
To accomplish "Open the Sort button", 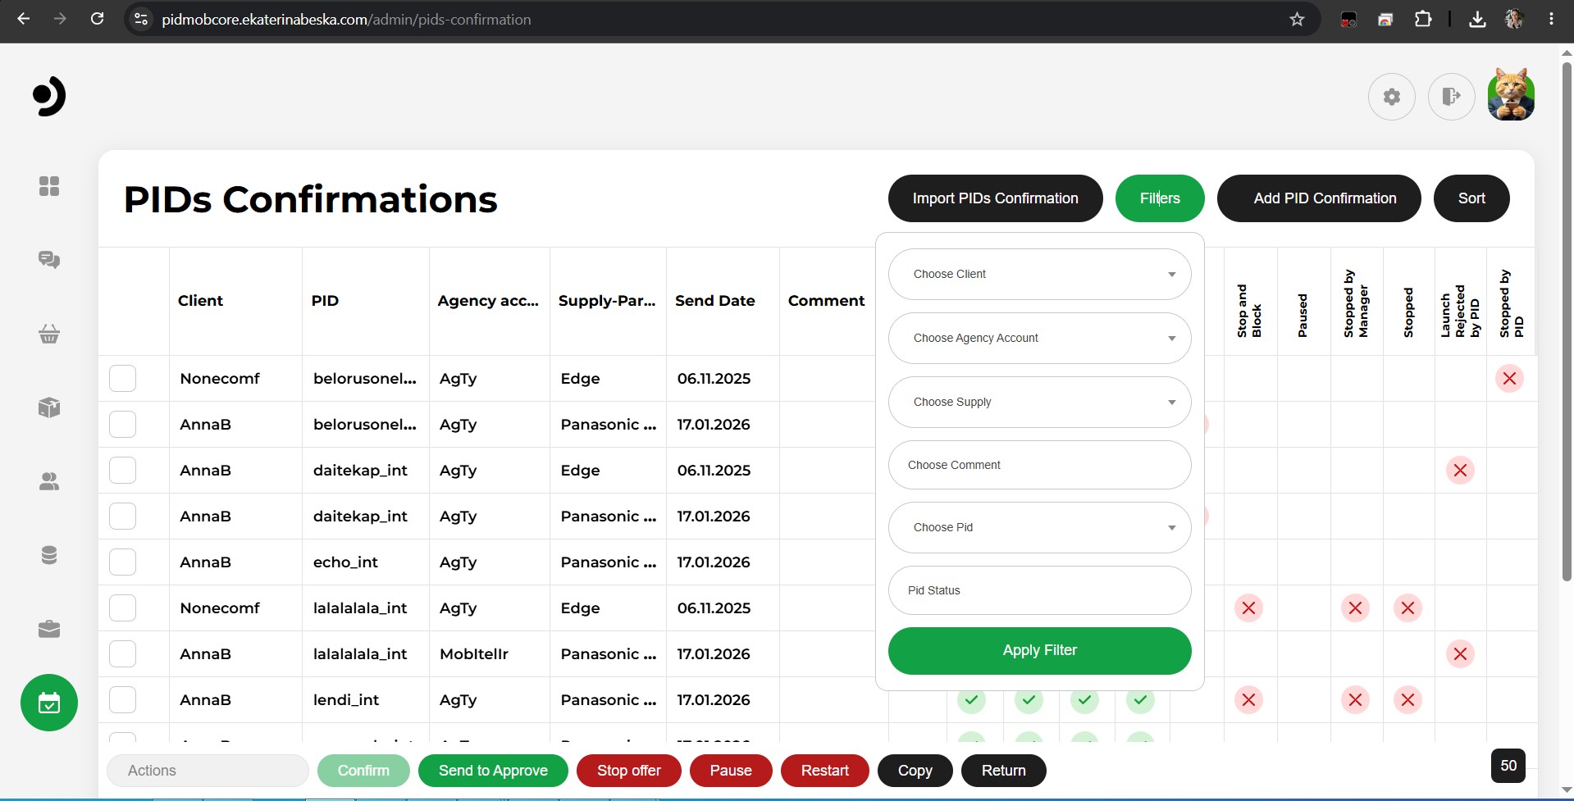I will click(x=1471, y=198).
